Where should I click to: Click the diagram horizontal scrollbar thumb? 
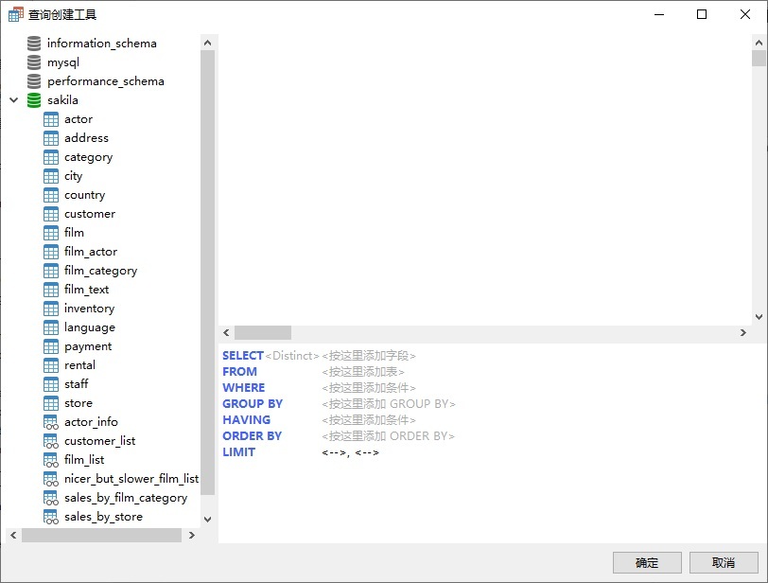263,332
